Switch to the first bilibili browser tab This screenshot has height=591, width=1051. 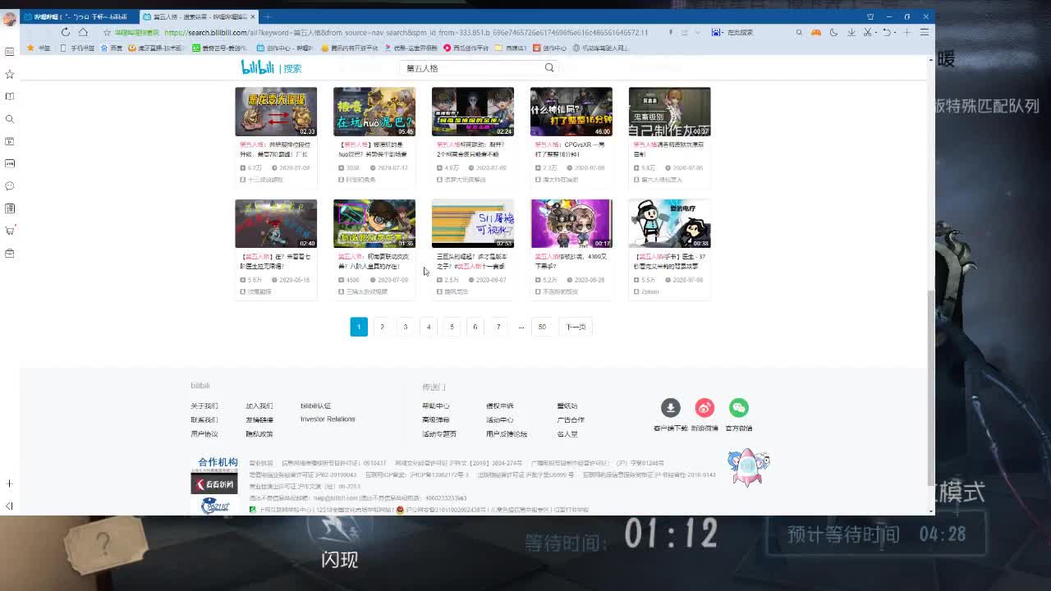[x=78, y=16]
